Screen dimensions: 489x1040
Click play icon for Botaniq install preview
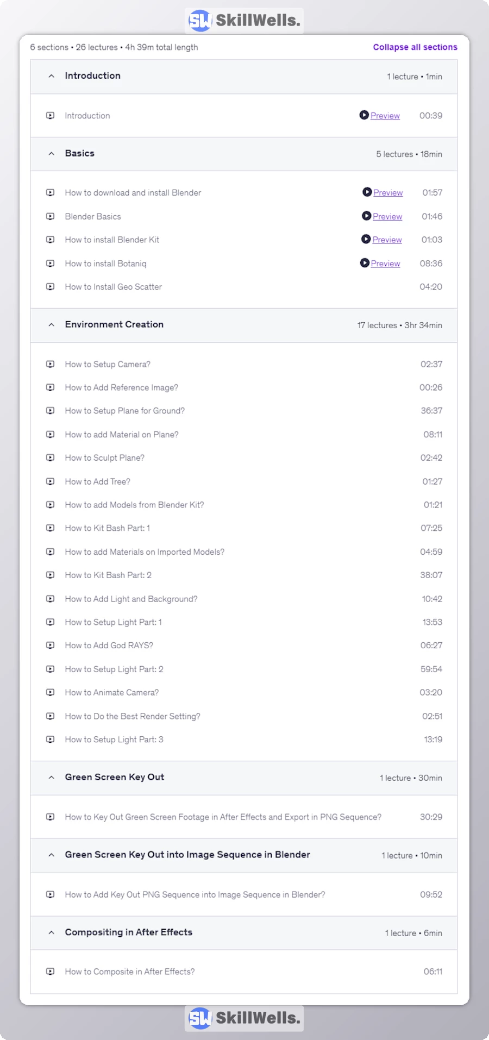pyautogui.click(x=365, y=264)
